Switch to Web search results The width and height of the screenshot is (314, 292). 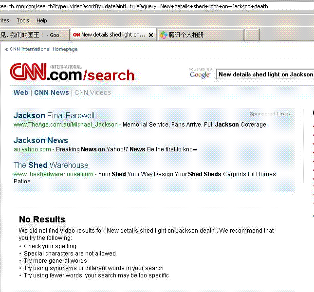(x=21, y=92)
